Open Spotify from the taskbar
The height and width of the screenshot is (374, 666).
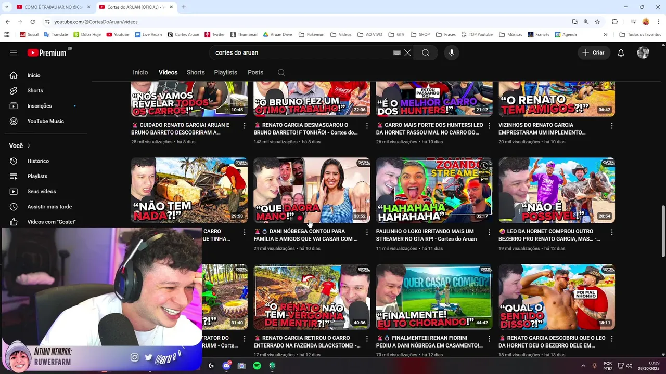pos(257,366)
